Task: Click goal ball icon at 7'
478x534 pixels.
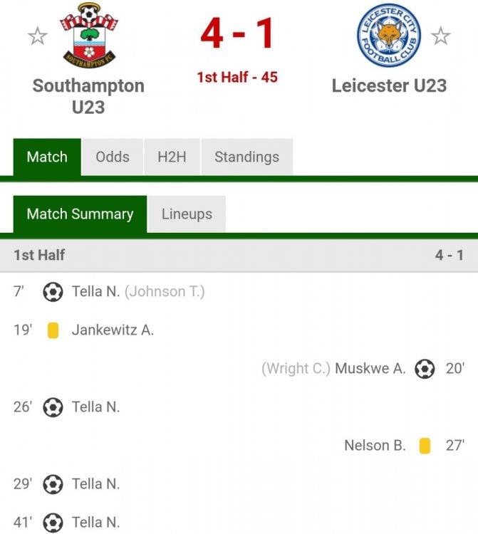Action: [x=53, y=292]
